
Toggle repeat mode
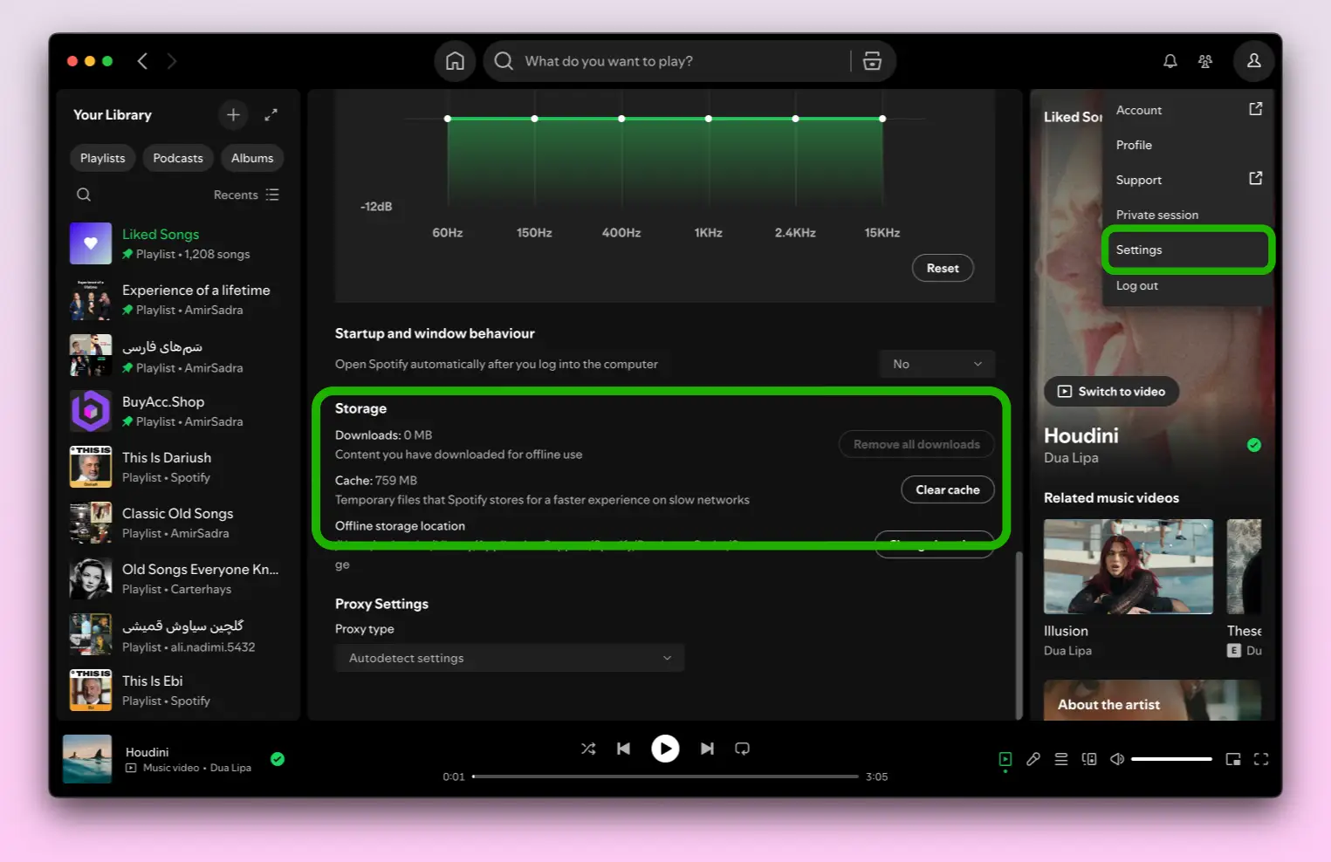coord(743,749)
